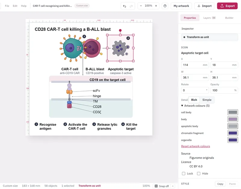Enable the Lock checkbox
Viewport: 241px width, 189px height.
click(x=183, y=173)
